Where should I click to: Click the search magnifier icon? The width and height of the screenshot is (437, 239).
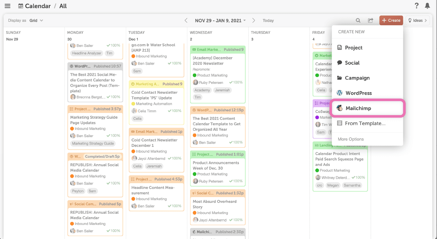(358, 20)
